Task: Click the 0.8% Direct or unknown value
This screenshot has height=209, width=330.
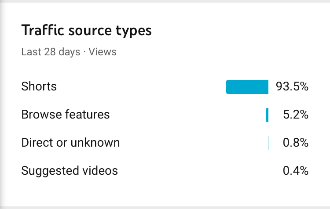Action: pos(296,143)
